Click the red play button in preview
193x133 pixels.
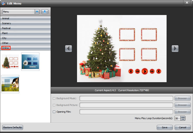(x=145, y=71)
